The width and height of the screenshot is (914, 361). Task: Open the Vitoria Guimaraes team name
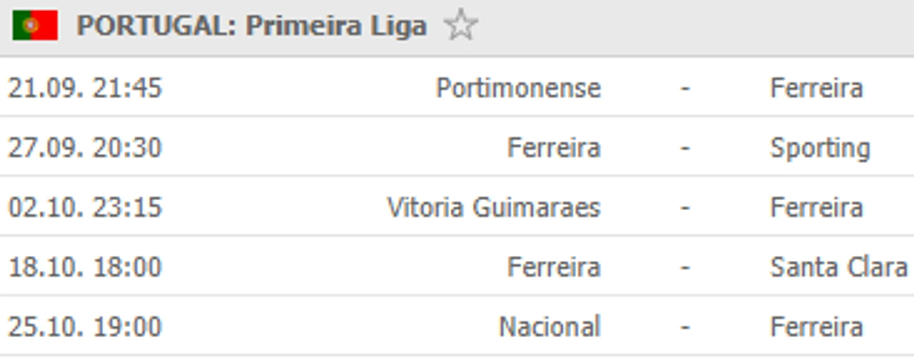(x=493, y=207)
